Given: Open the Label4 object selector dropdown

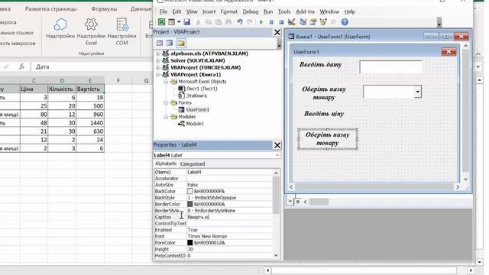Looking at the screenshot, I should [277, 155].
